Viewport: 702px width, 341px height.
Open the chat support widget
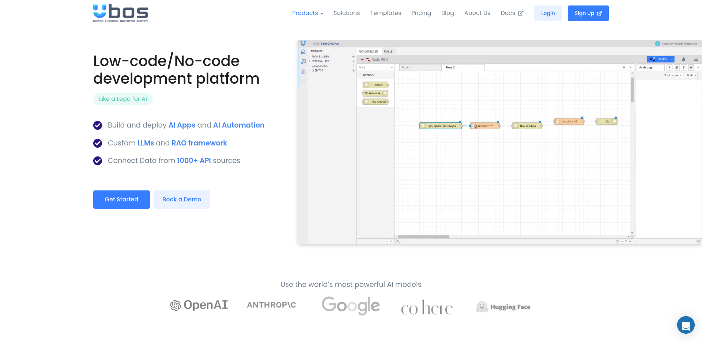686,325
